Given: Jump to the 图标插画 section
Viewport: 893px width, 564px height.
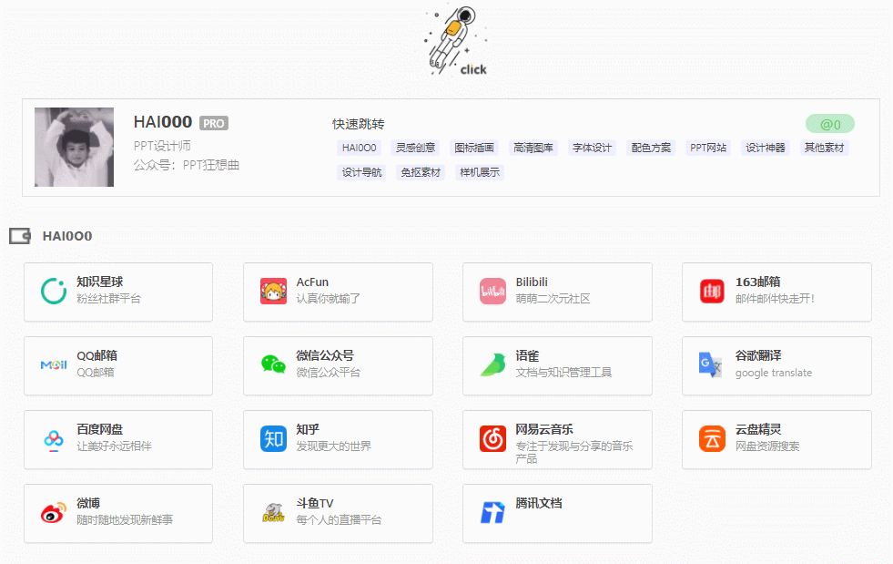Looking at the screenshot, I should point(474,149).
